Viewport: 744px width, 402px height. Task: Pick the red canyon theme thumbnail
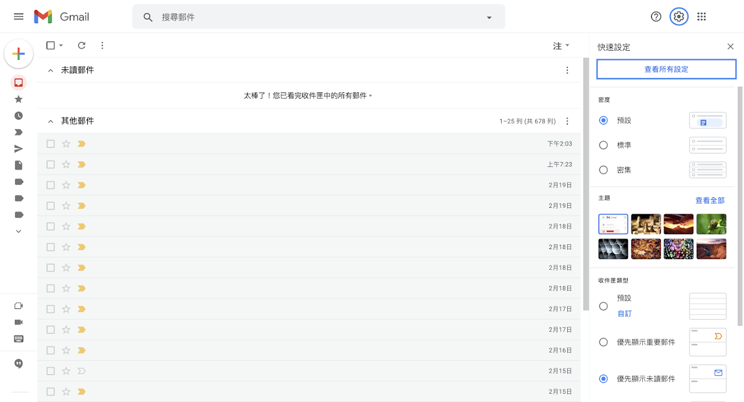click(678, 224)
